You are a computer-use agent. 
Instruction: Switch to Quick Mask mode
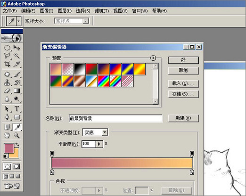pos(16,166)
